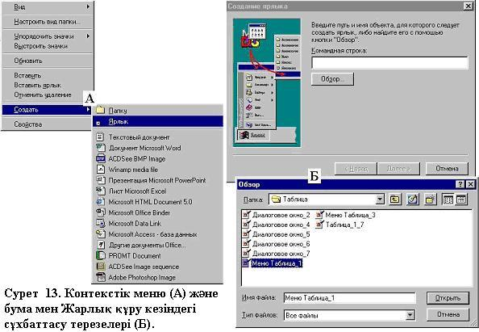
Task: Click PROMT Document icon
Action: [x=101, y=255]
